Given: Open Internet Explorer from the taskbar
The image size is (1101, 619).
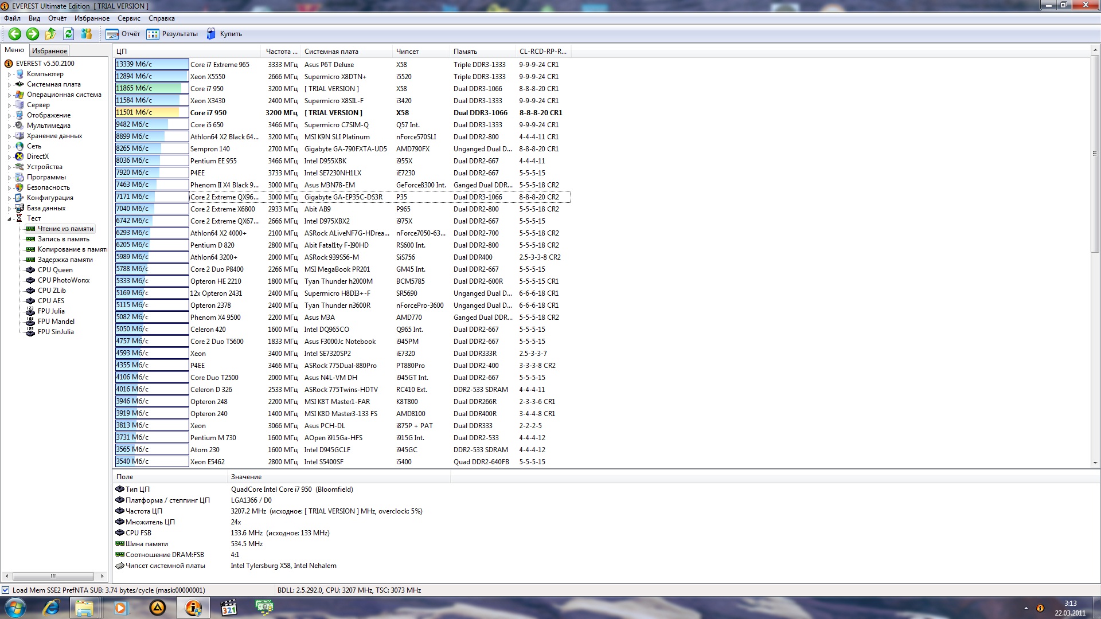Looking at the screenshot, I should click(x=52, y=608).
